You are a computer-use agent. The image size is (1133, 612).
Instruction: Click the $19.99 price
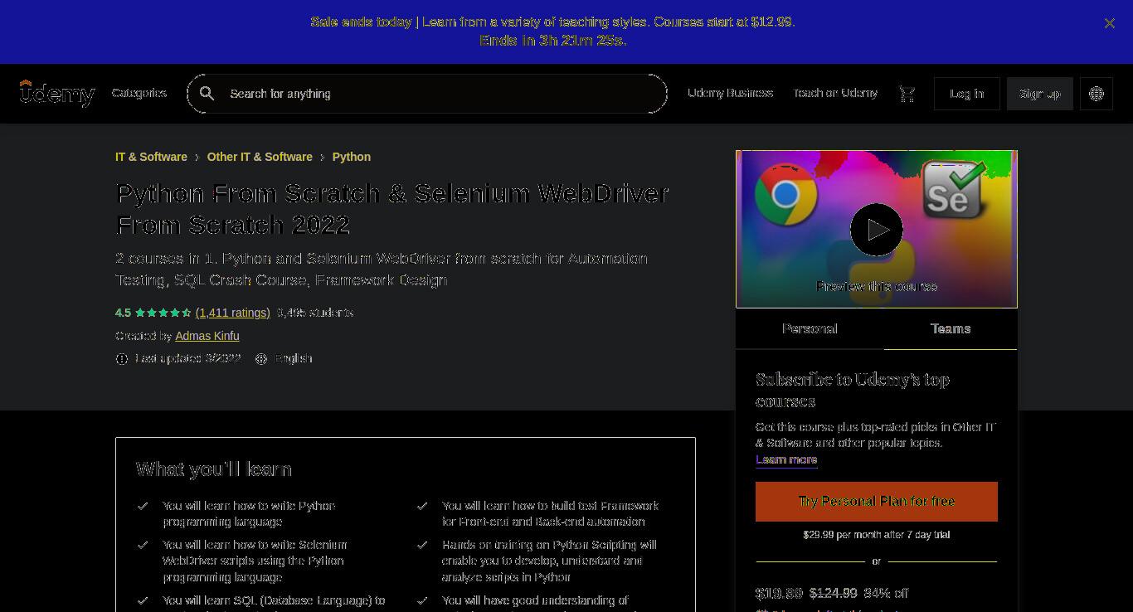point(779,594)
